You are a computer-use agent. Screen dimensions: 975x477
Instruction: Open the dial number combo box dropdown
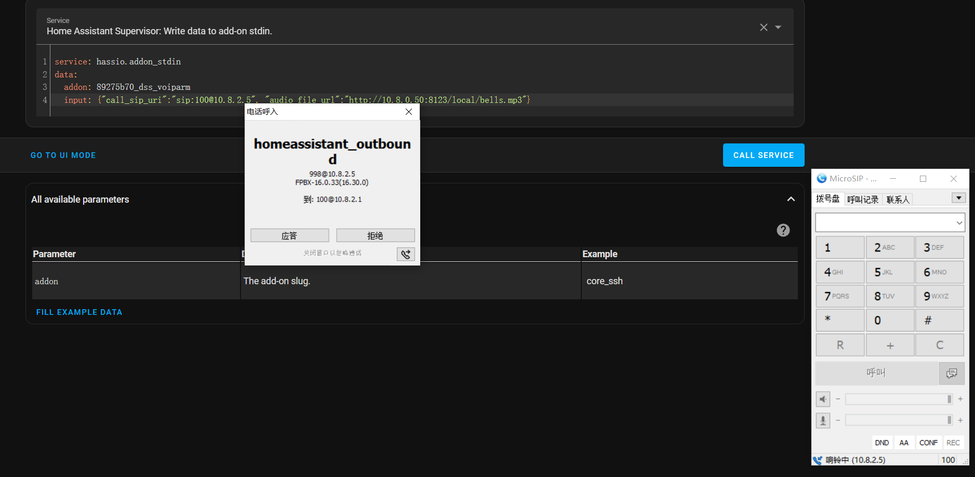(959, 222)
